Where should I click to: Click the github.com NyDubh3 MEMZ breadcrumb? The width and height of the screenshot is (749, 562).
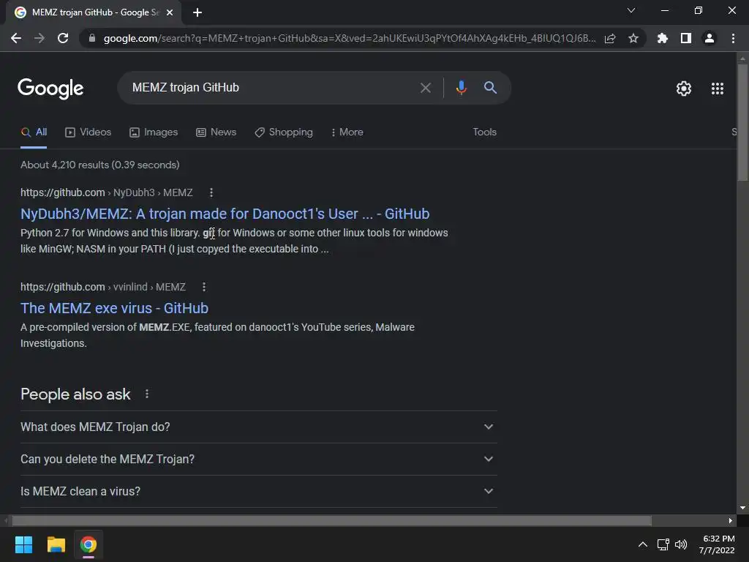pyautogui.click(x=107, y=192)
